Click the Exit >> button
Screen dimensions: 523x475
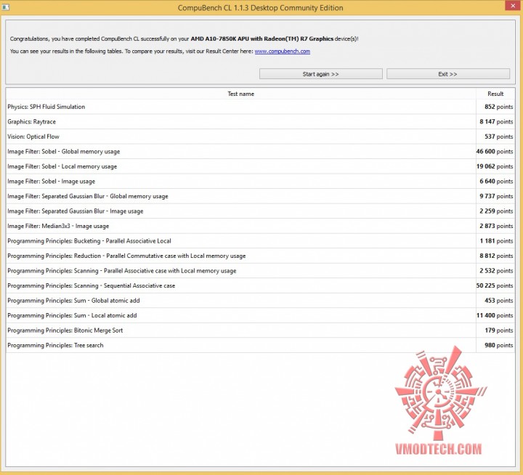(448, 74)
